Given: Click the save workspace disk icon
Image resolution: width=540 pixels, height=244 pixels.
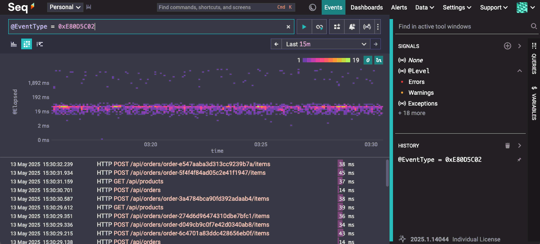Looking at the screenshot, I should point(89,7).
